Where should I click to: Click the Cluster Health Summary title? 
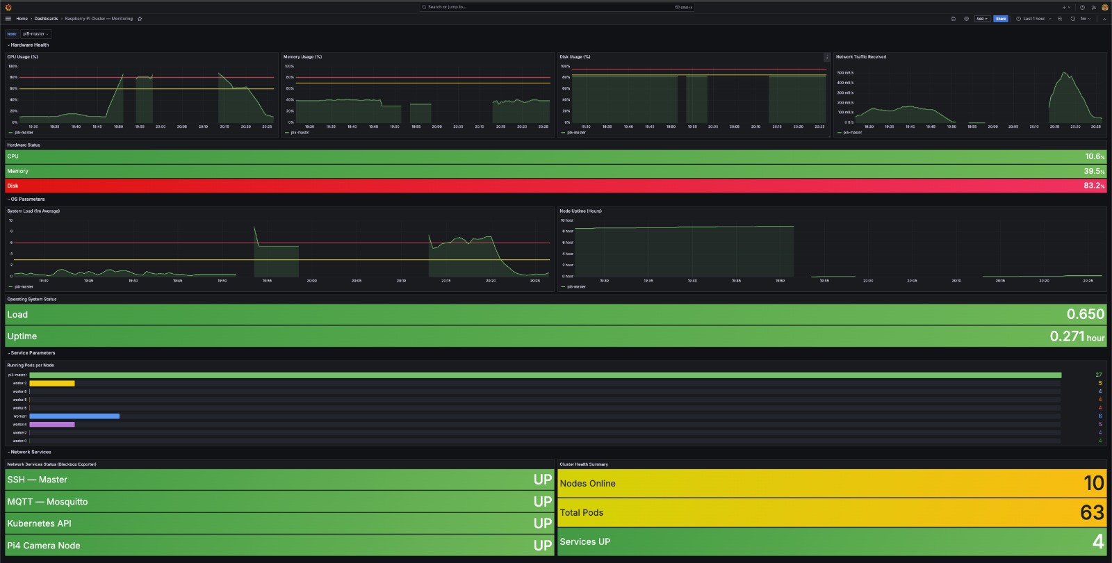click(x=584, y=464)
